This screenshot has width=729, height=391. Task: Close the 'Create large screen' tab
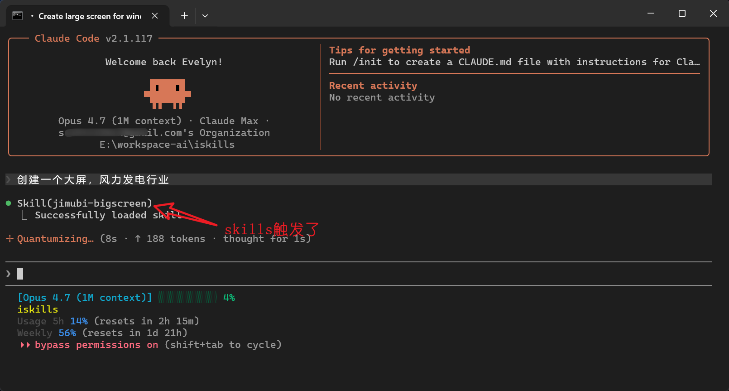(x=155, y=16)
